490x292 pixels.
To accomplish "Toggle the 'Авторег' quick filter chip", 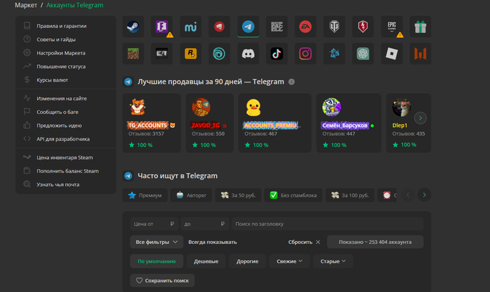I will coord(190,196).
